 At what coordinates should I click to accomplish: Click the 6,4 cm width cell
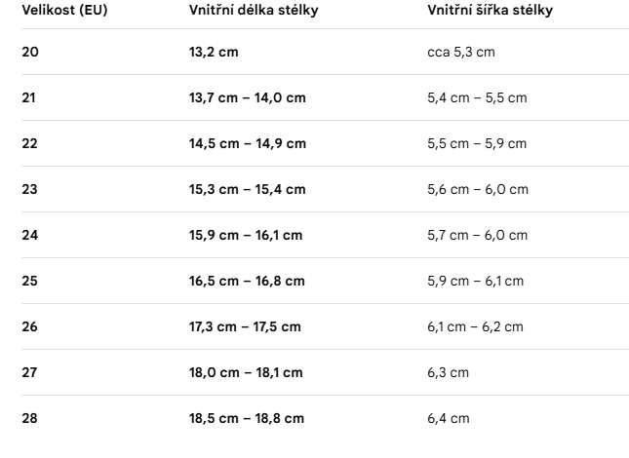pyautogui.click(x=448, y=418)
